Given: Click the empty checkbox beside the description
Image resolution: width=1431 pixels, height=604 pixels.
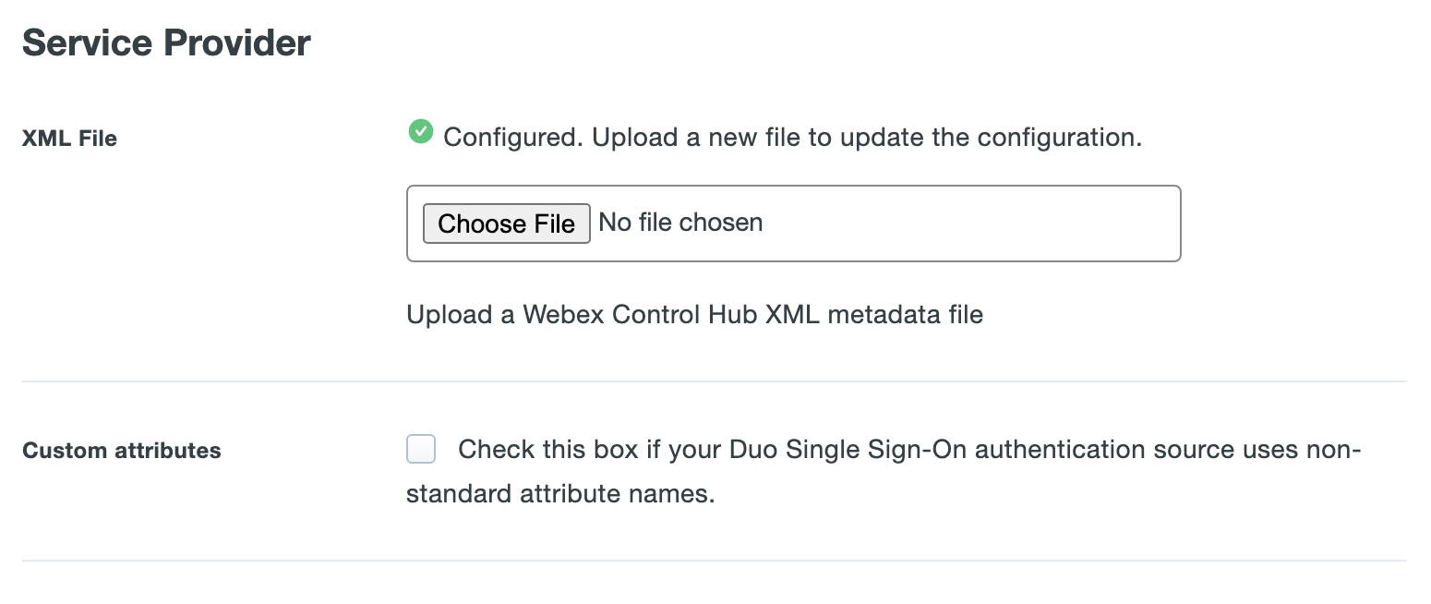Looking at the screenshot, I should (420, 449).
